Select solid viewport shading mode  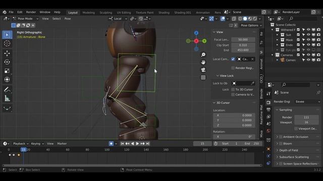point(245,19)
